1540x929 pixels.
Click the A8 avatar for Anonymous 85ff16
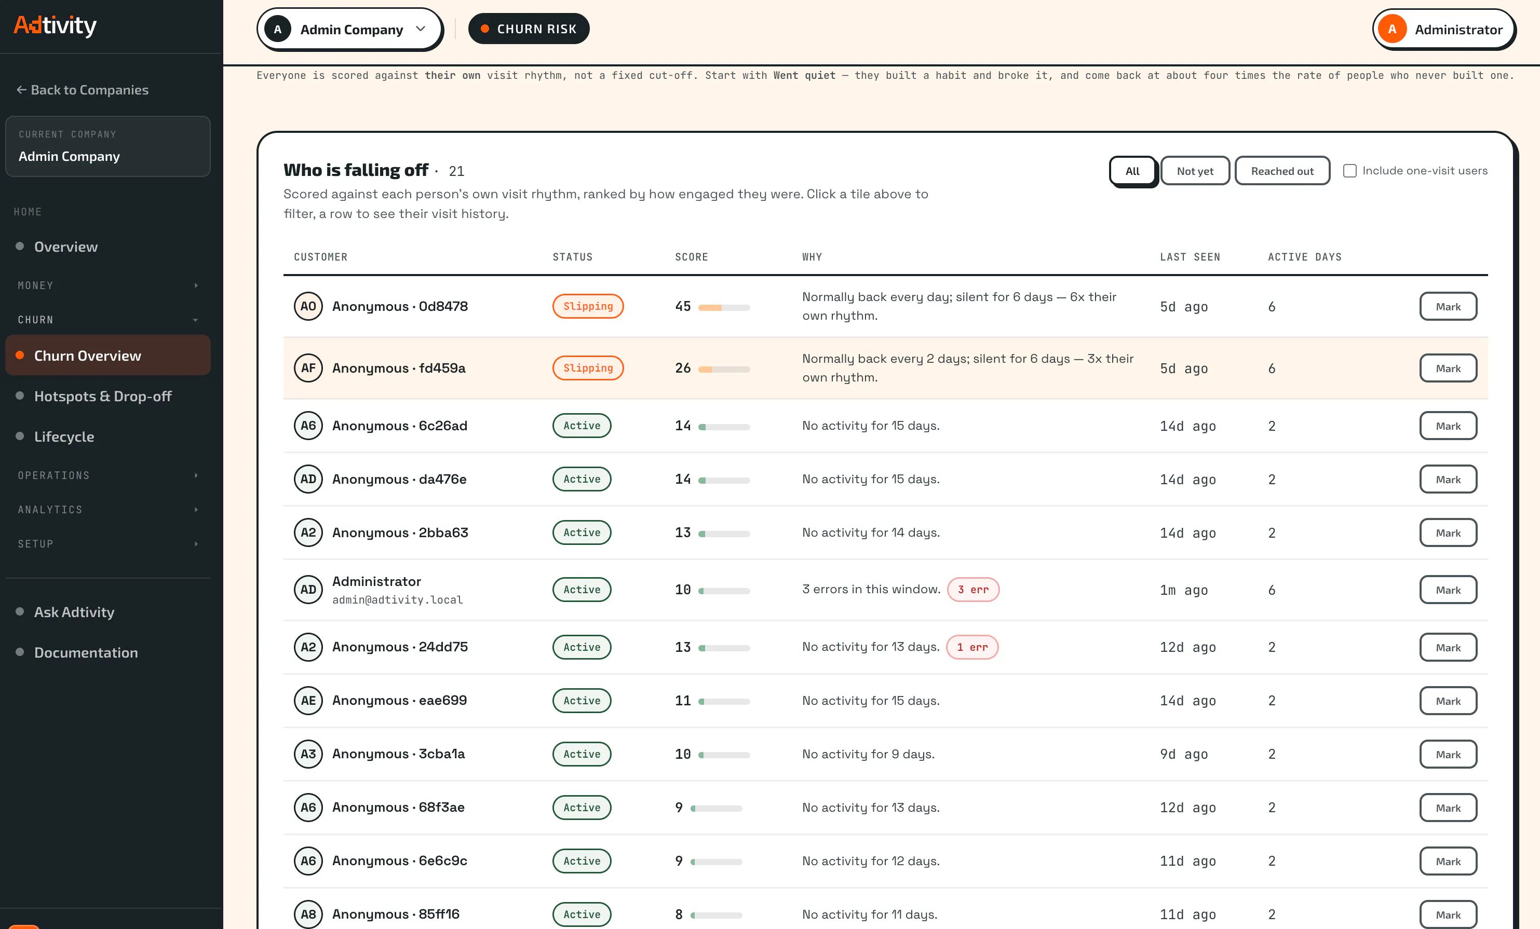point(308,914)
